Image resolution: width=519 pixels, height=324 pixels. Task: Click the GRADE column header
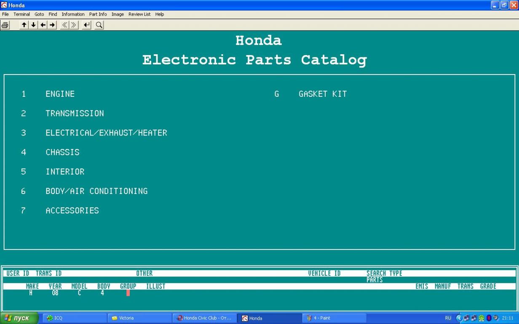(488, 287)
